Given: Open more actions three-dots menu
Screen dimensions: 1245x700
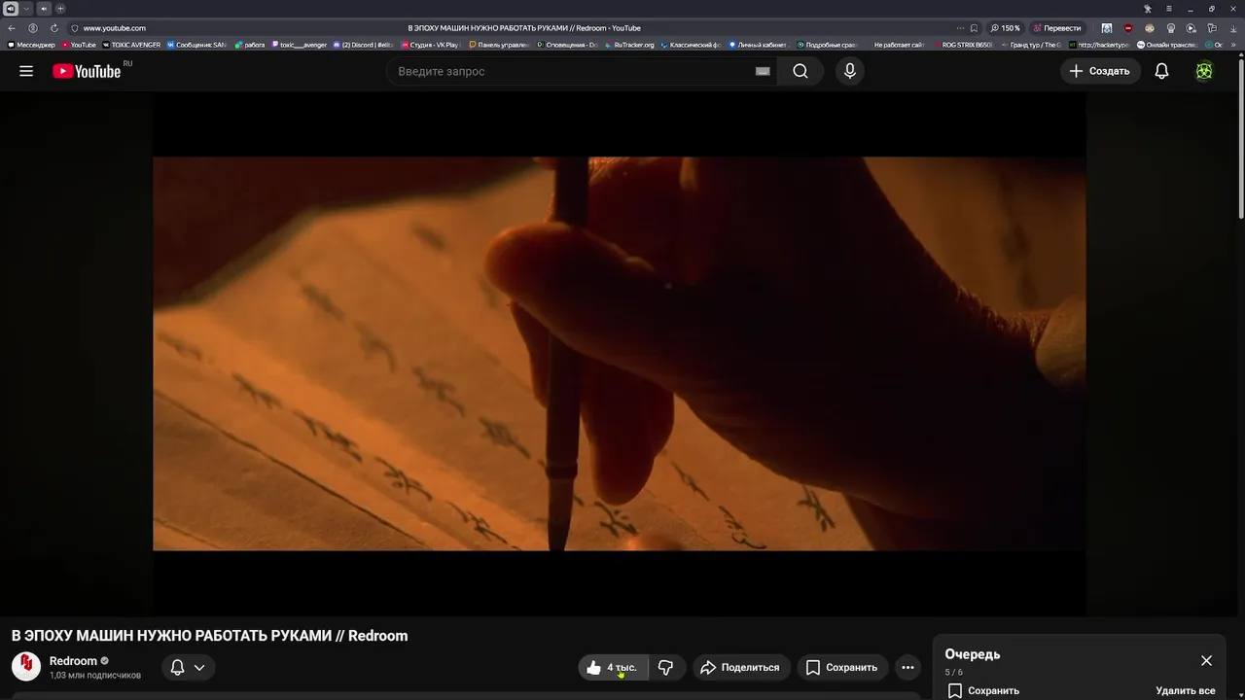Looking at the screenshot, I should coord(907,667).
